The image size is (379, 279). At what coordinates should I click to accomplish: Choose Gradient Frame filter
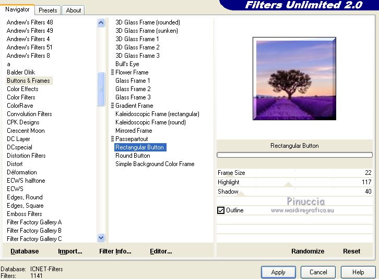pyautogui.click(x=134, y=106)
